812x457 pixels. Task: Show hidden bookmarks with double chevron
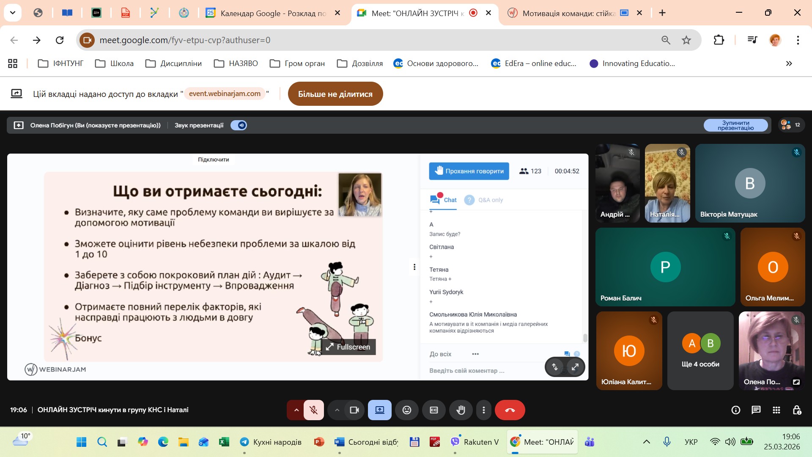pos(789,63)
